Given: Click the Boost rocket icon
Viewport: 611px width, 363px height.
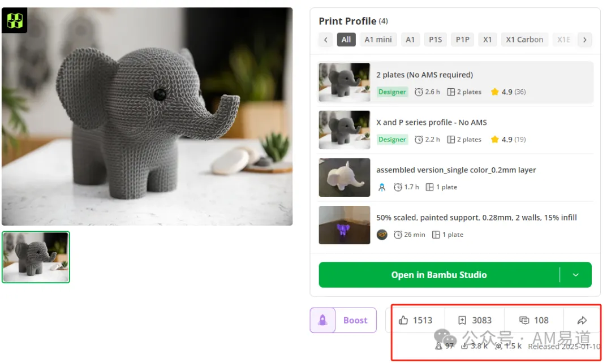Looking at the screenshot, I should click(322, 320).
